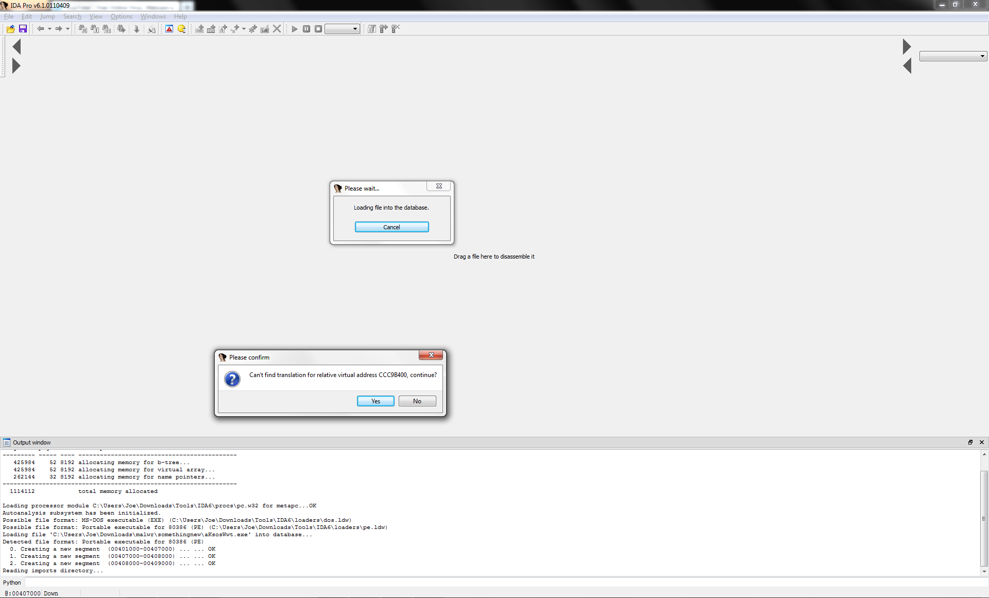The width and height of the screenshot is (989, 598).
Task: Click the yellow circle toolbar icon
Action: (181, 29)
